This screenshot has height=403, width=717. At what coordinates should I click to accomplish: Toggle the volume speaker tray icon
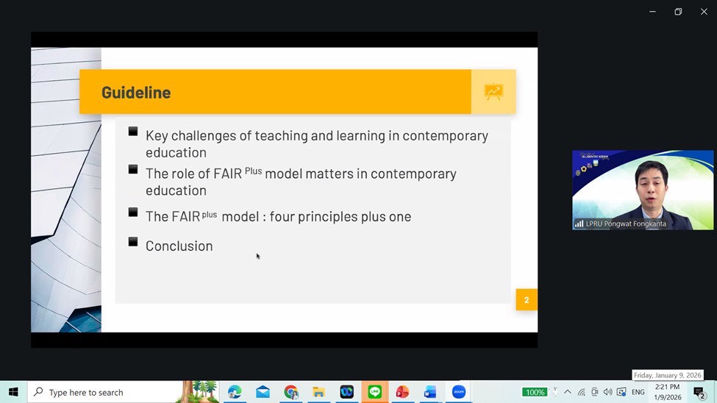(x=607, y=392)
